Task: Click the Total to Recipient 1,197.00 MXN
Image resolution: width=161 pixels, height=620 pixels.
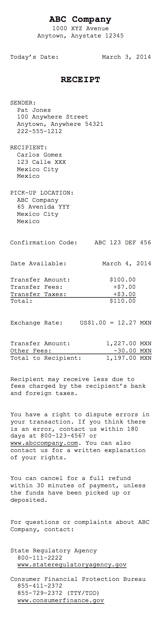Action: [129, 358]
